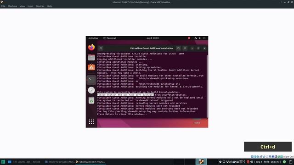Click the Dropbox icon in host system tray

coord(227,162)
